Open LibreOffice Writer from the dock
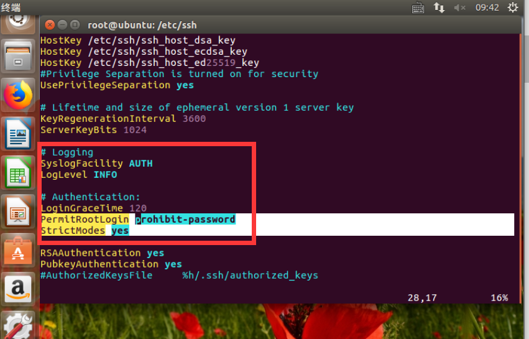This screenshot has height=339, width=529. coord(18,134)
